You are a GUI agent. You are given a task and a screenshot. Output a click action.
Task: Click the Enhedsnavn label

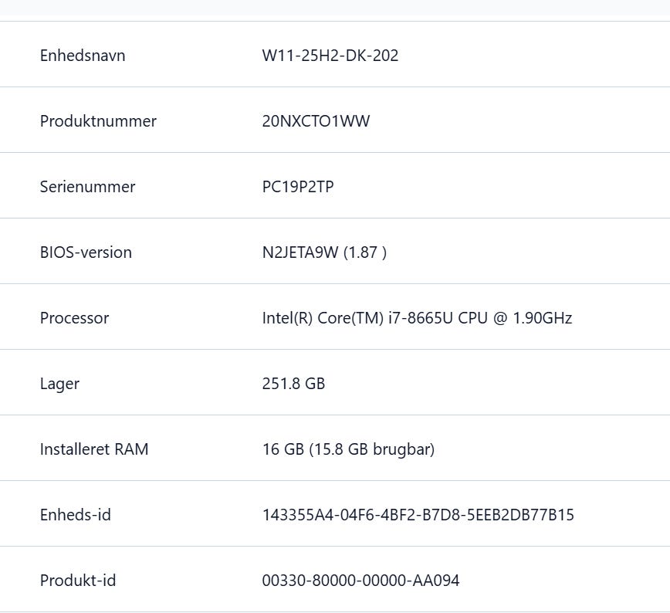[83, 56]
